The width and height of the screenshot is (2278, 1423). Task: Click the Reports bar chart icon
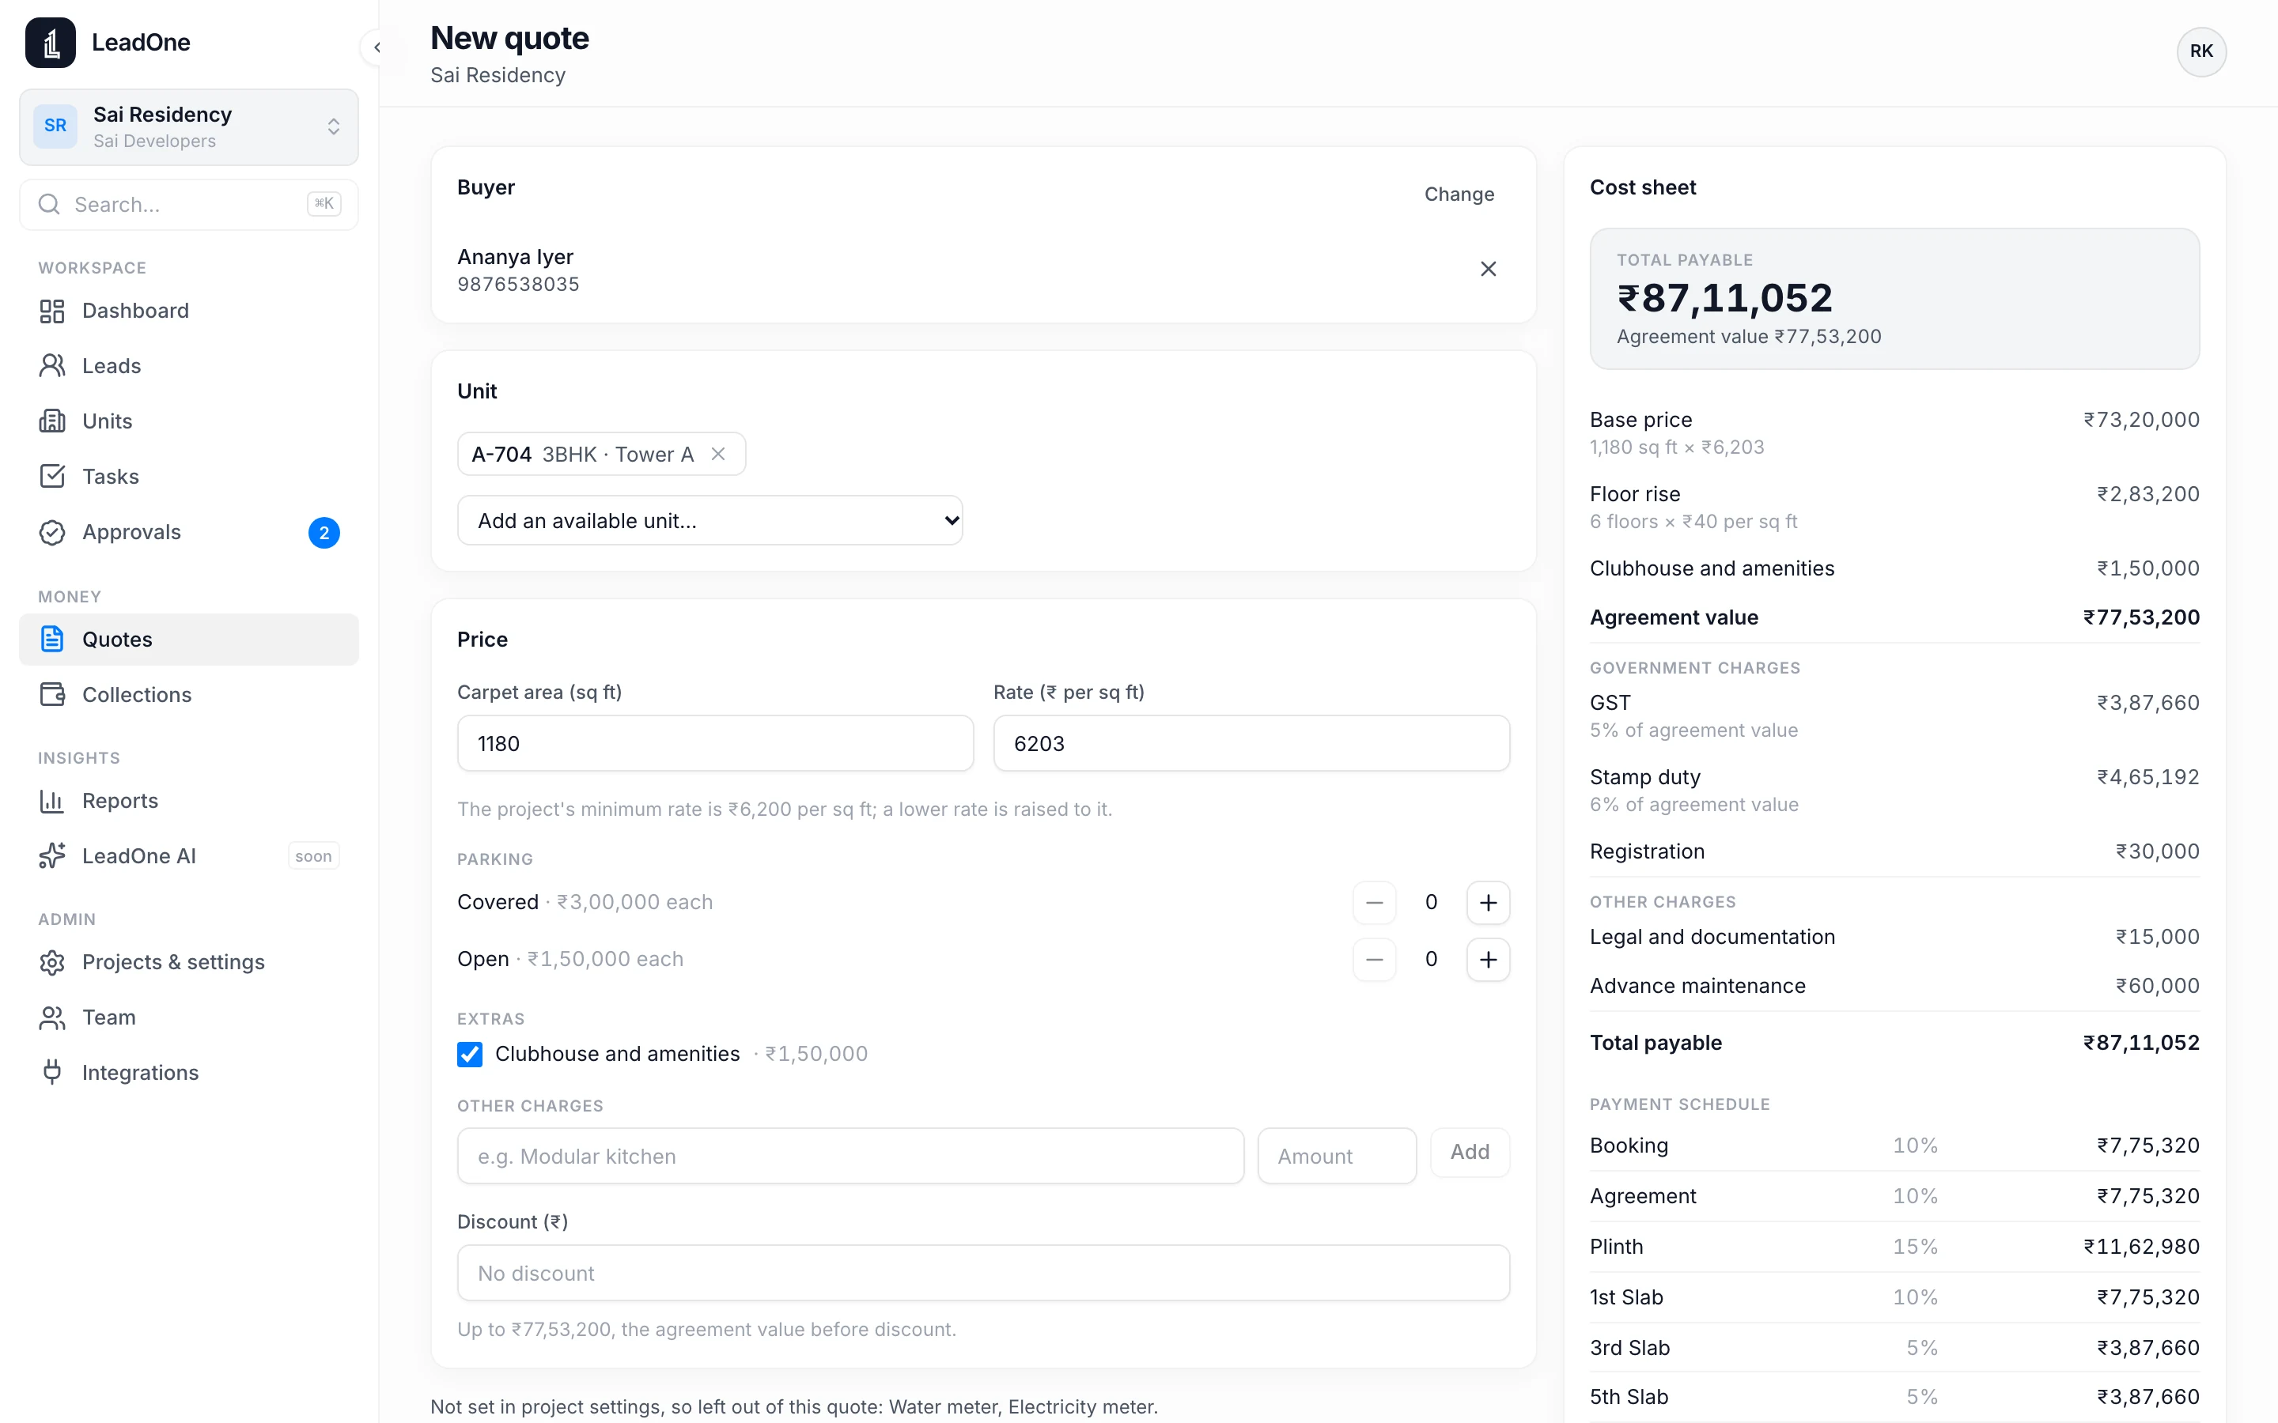click(x=51, y=801)
